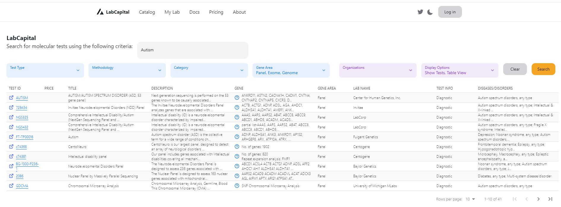561x207 pixels.
Task: Select the Fulgent Genetics lab name cell
Action: click(366, 137)
